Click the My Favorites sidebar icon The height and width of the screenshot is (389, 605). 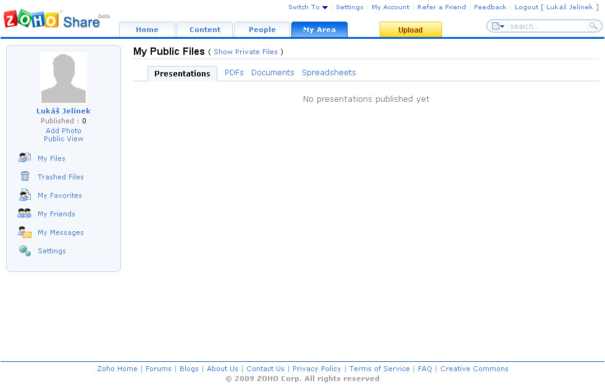pos(25,195)
